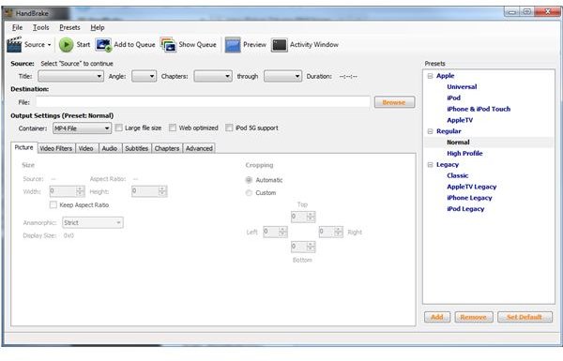Toggle the Keep Aspect Ratio checkbox
Image resolution: width=563 pixels, height=361 pixels.
(x=53, y=205)
